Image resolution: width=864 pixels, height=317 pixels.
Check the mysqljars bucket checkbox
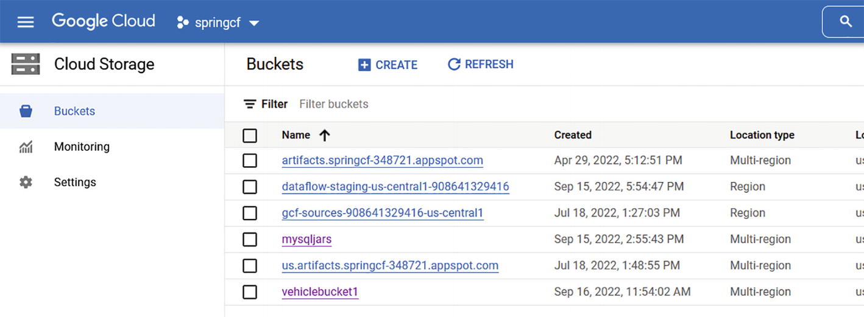point(250,239)
